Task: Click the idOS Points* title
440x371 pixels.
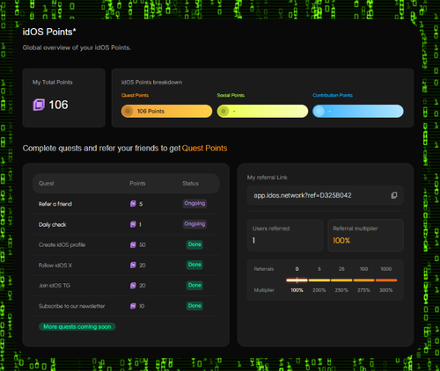Action: 49,32
